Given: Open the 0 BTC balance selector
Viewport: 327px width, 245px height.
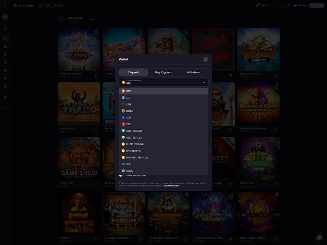Looking at the screenshot, I should (x=274, y=5).
